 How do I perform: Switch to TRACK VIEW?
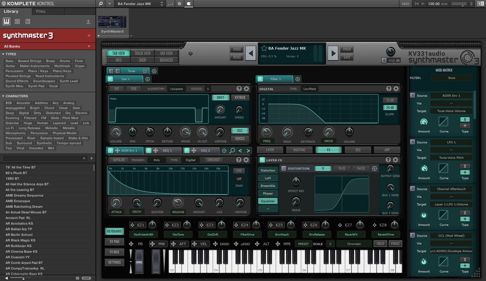tap(143, 53)
